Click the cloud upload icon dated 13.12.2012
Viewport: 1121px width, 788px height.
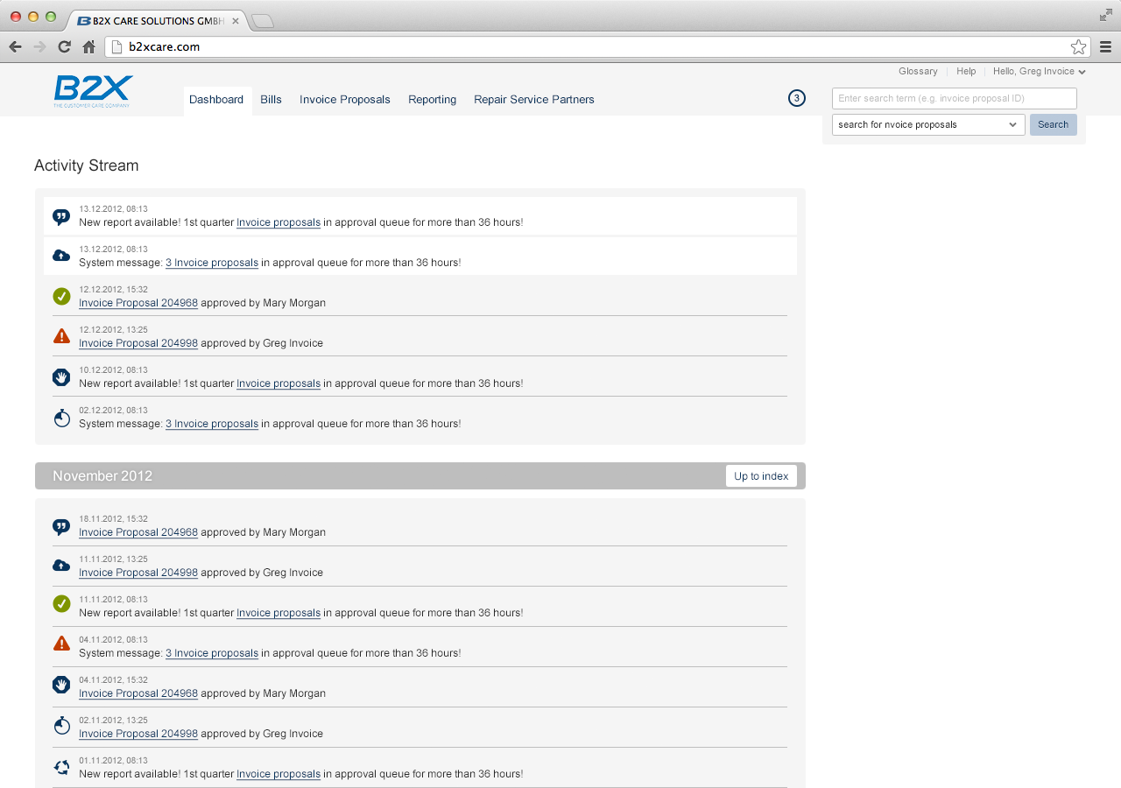point(61,256)
